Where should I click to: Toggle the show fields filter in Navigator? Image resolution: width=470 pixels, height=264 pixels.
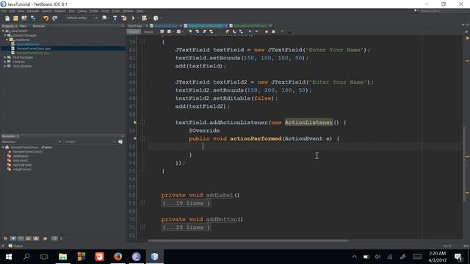point(13,238)
